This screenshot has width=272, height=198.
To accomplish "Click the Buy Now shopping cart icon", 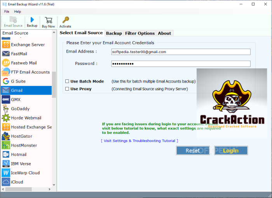I will point(49,20).
